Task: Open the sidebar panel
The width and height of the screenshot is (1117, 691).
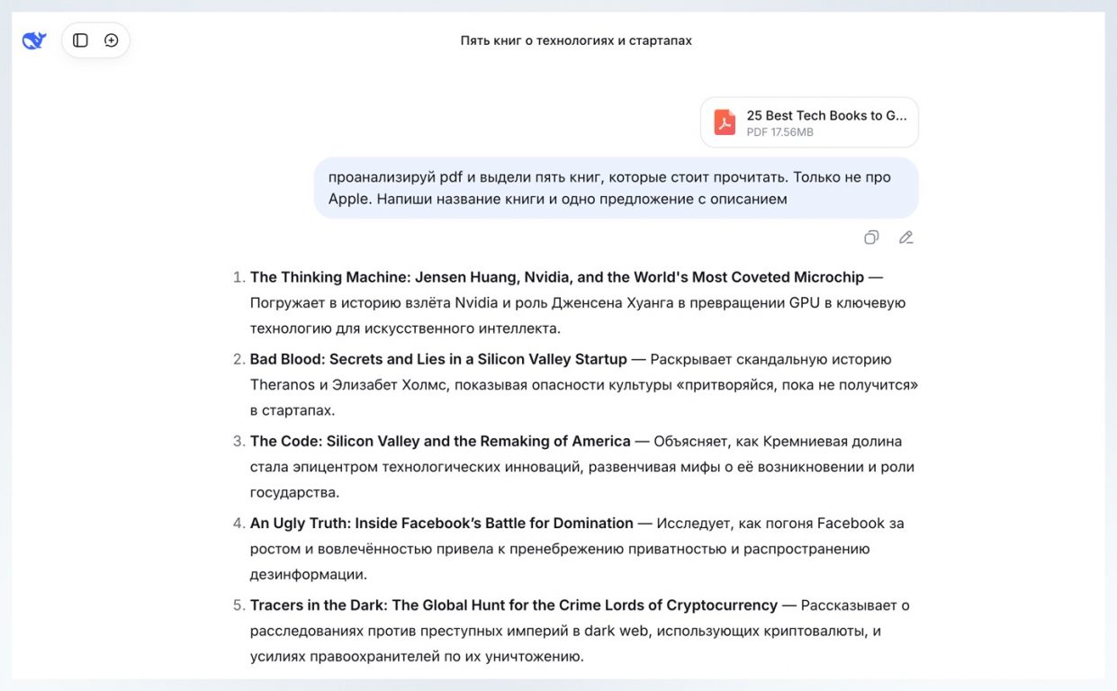Action: (80, 40)
